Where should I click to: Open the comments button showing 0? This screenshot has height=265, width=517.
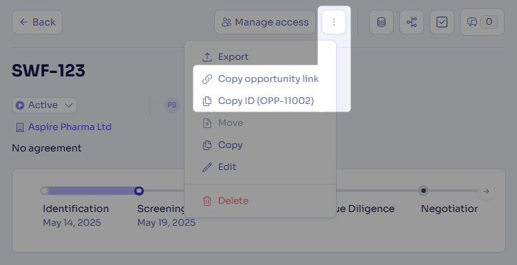pos(482,22)
